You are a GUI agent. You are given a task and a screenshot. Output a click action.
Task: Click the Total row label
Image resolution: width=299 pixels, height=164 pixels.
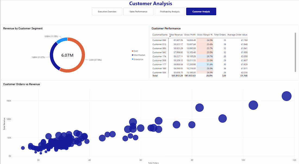[x=155, y=76]
